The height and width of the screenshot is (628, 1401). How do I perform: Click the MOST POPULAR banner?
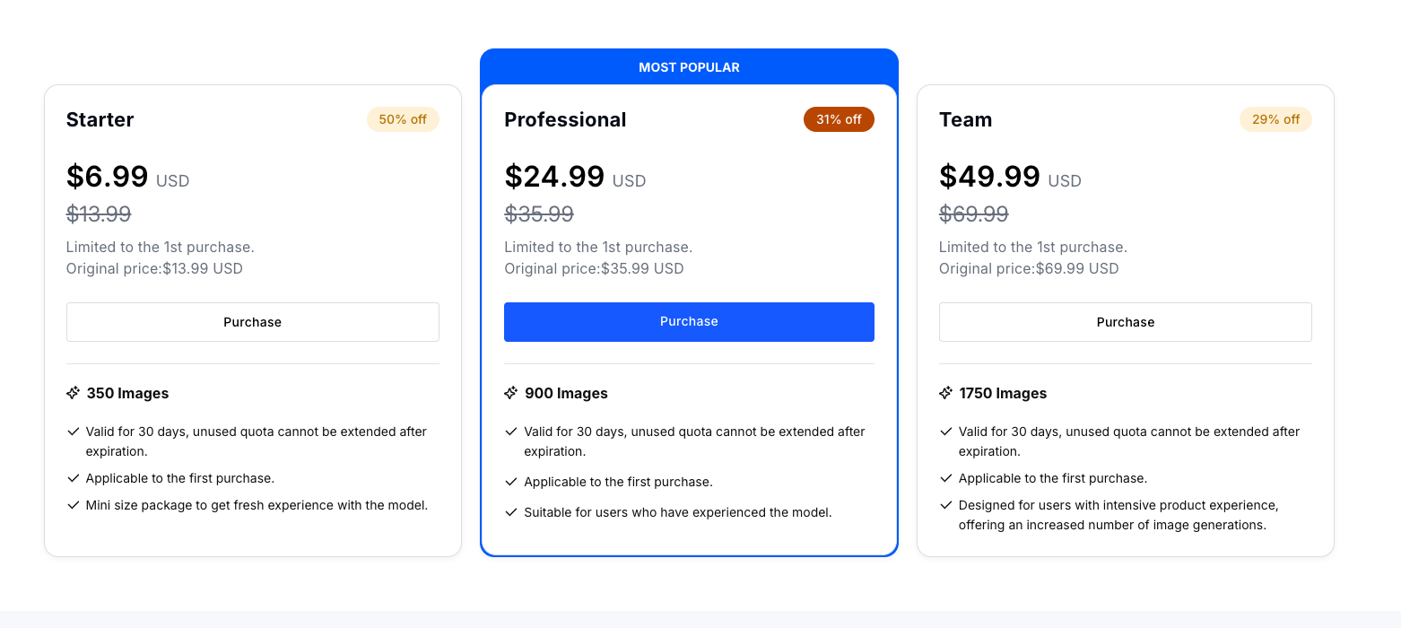pyautogui.click(x=689, y=67)
